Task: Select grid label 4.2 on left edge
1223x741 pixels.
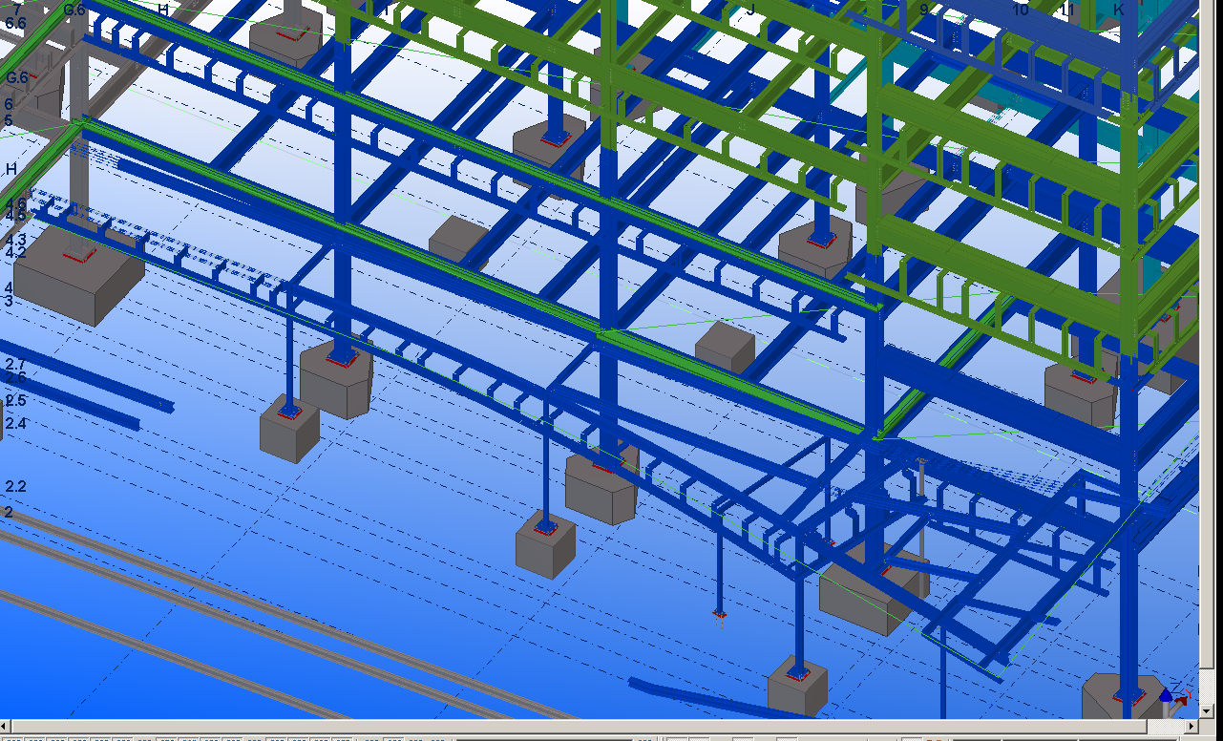Action: tap(15, 253)
